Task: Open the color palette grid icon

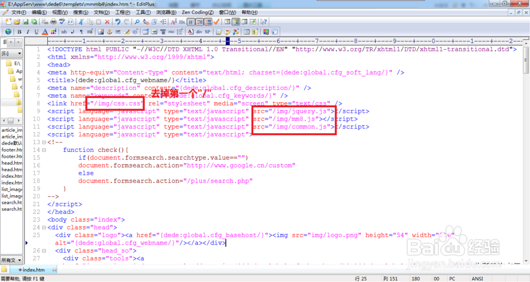Action: pos(54,32)
